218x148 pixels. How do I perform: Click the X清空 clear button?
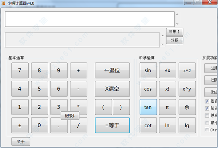(x=112, y=89)
